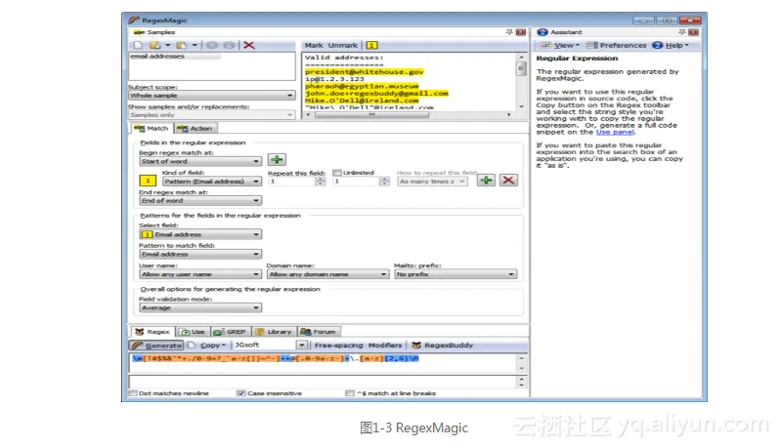The image size is (780, 448).
Task: Open the Domain name dropdown
Action: (327, 274)
